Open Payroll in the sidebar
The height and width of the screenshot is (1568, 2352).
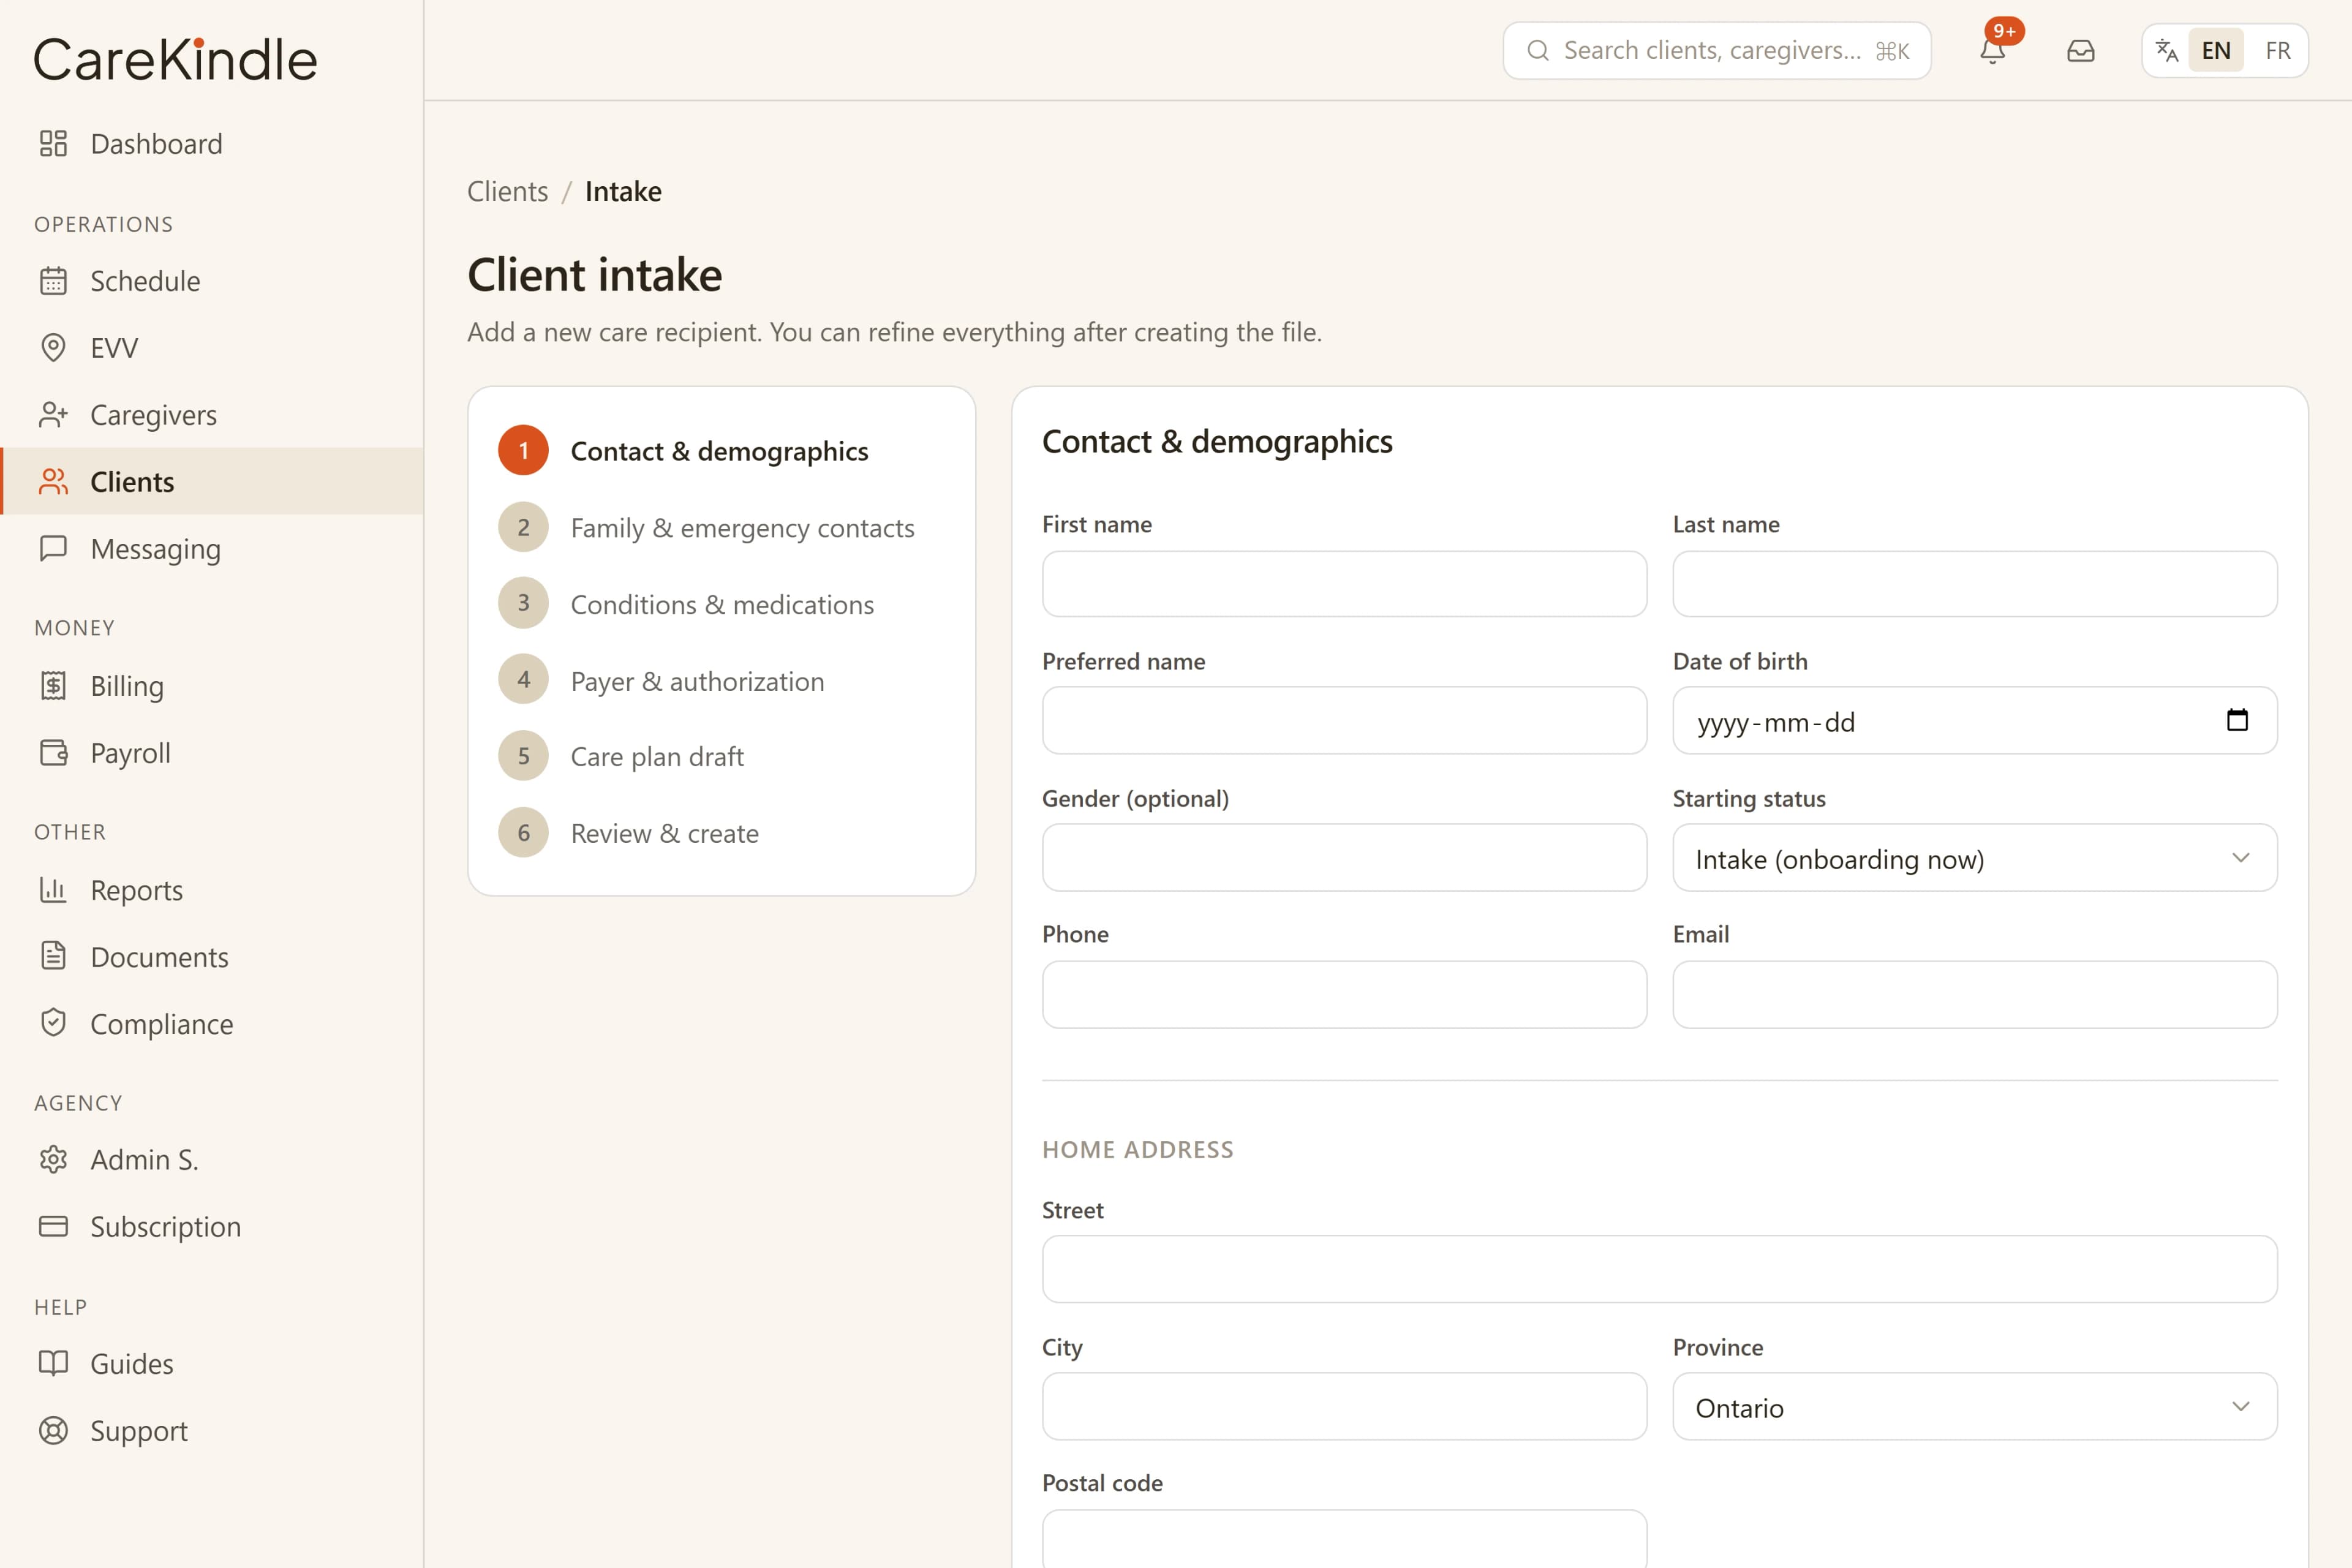[212, 753]
